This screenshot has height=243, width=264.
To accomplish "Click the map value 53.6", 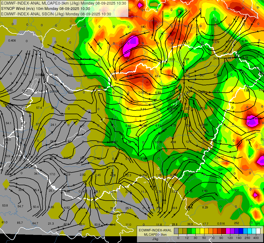I will pyautogui.click(x=172, y=59).
